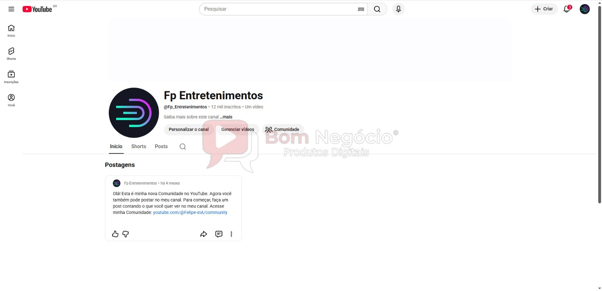This screenshot has width=602, height=291.
Task: Switch to the Posts channel tab
Action: (x=161, y=147)
